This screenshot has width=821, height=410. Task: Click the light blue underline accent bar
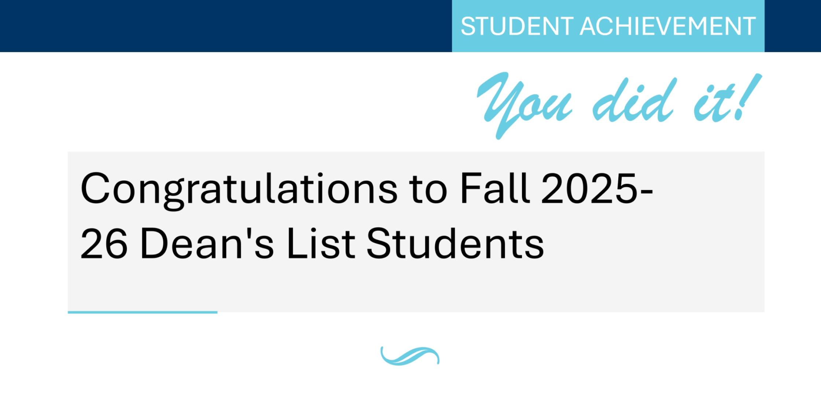pyautogui.click(x=143, y=312)
